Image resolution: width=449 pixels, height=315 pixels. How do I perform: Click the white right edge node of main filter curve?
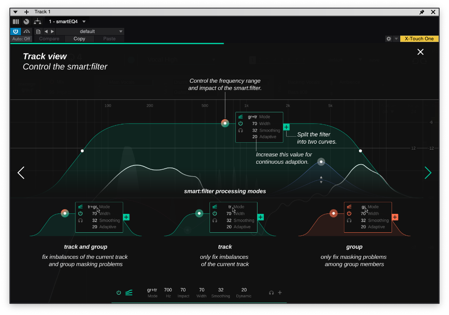(x=360, y=150)
